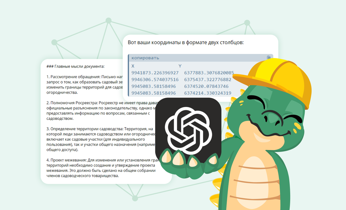Click the copy clipboard icon in the code block
The image size is (346, 210).
269,58
